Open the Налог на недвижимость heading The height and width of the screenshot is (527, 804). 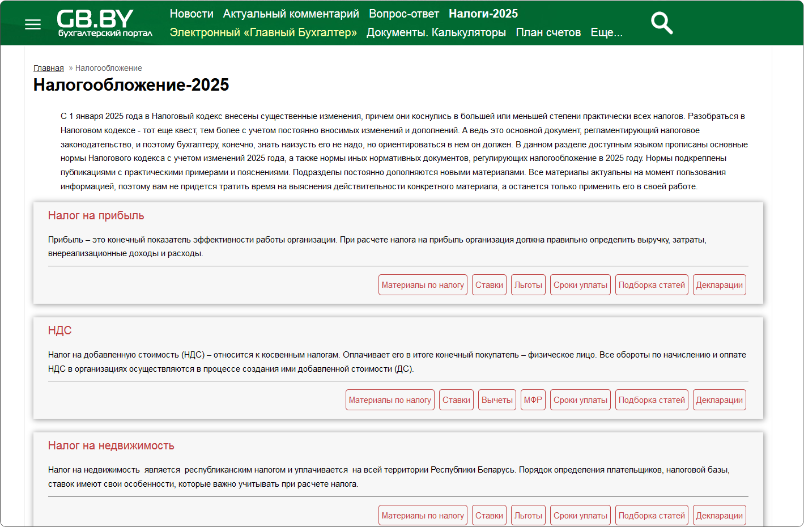111,445
